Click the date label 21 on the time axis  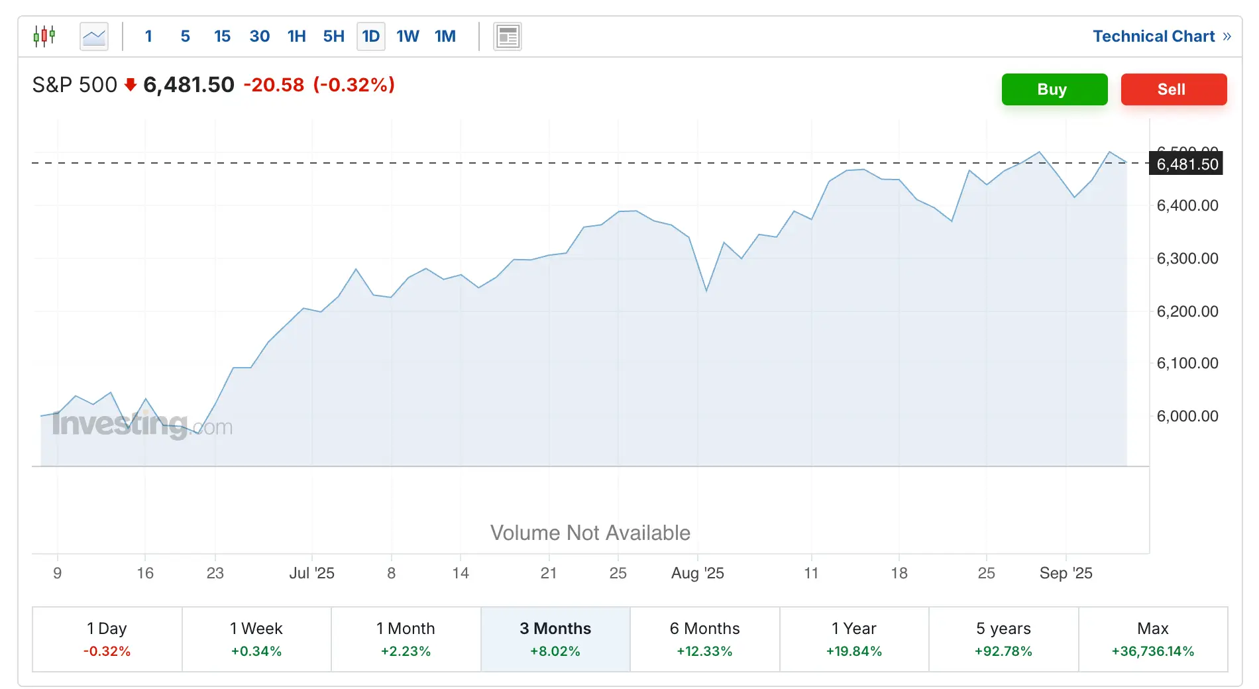(x=549, y=573)
